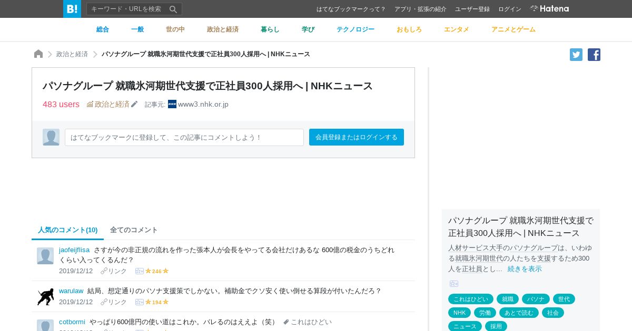The width and height of the screenshot is (632, 331).
Task: Switch to 人気のコメント(10) tab
Action: (67, 230)
